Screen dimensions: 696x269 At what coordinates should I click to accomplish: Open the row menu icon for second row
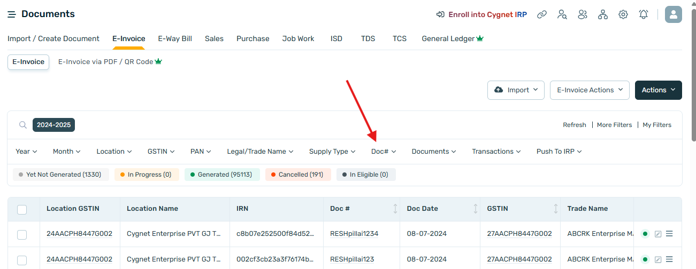point(669,259)
